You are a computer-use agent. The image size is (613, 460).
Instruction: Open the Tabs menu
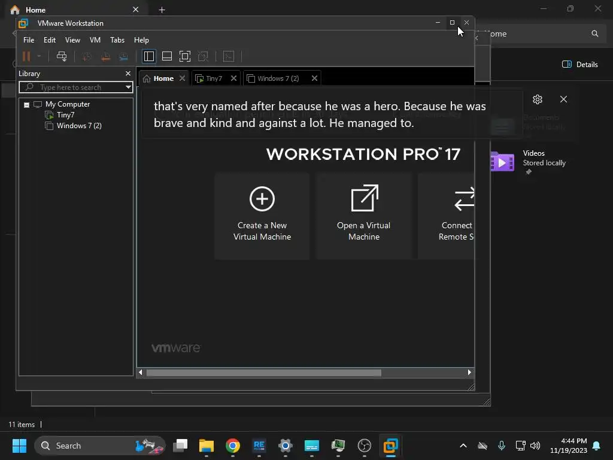(x=117, y=40)
